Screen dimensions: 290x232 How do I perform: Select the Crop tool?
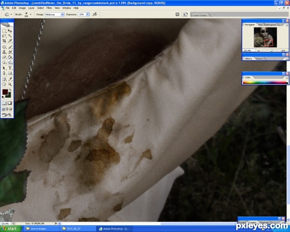4,41
